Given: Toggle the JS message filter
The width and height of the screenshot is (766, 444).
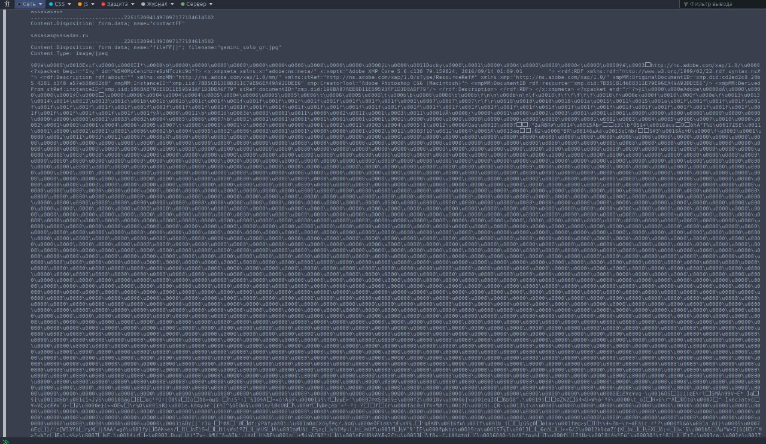Looking at the screenshot, I should coord(83,4).
